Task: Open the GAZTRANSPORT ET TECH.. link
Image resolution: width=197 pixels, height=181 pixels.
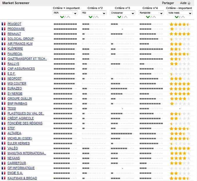Action: [27, 59]
